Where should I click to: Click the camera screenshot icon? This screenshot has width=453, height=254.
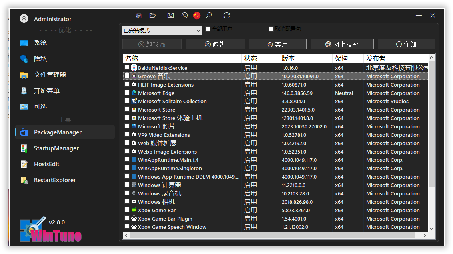point(171,16)
